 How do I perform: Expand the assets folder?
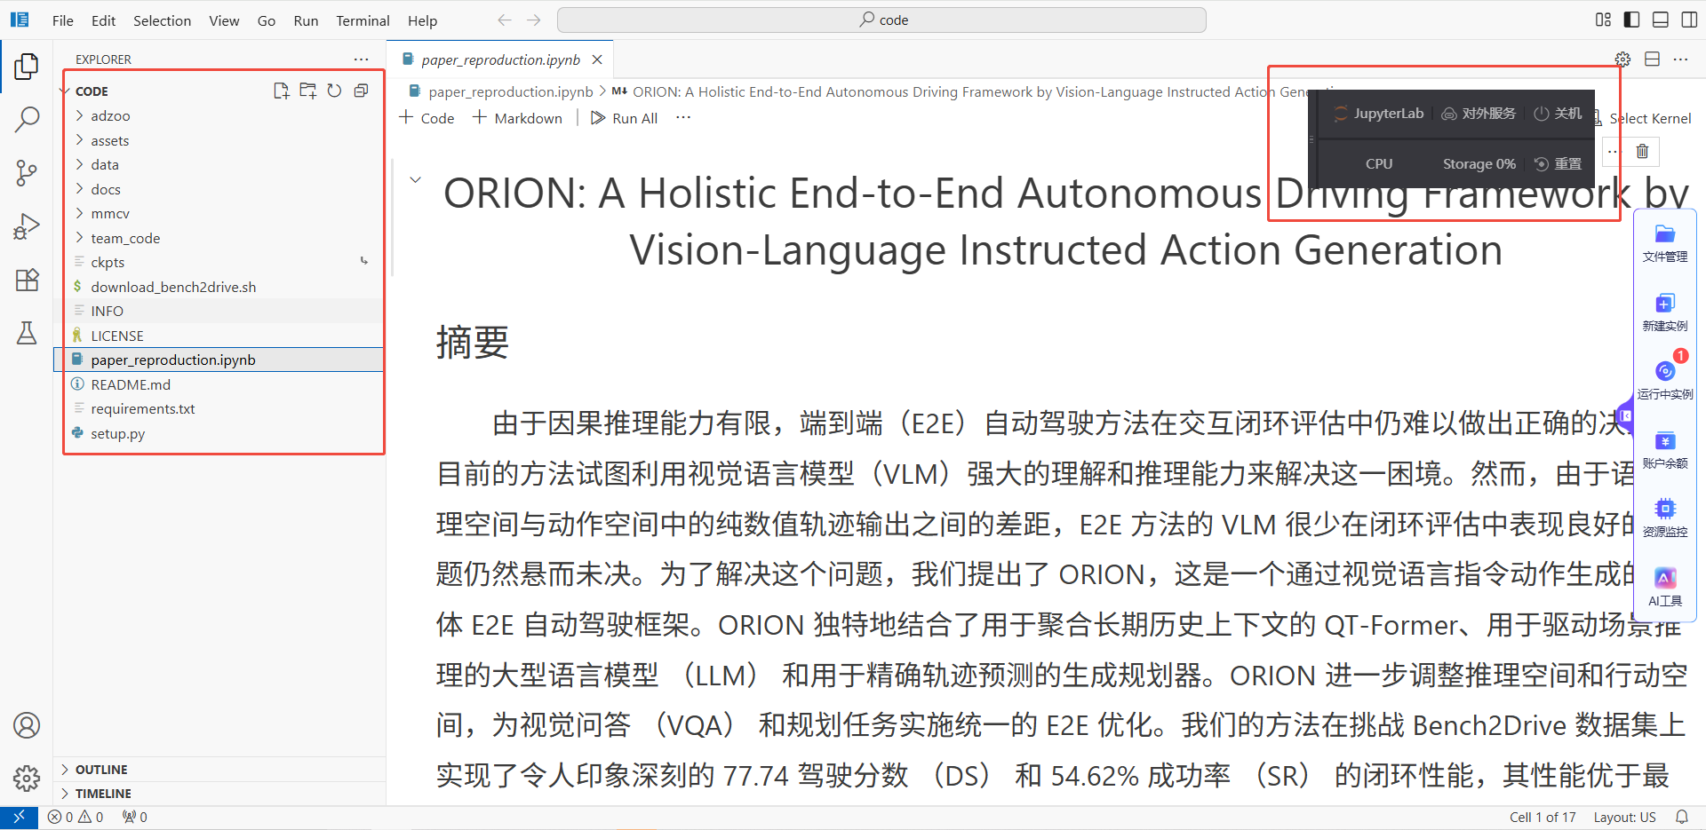point(110,140)
